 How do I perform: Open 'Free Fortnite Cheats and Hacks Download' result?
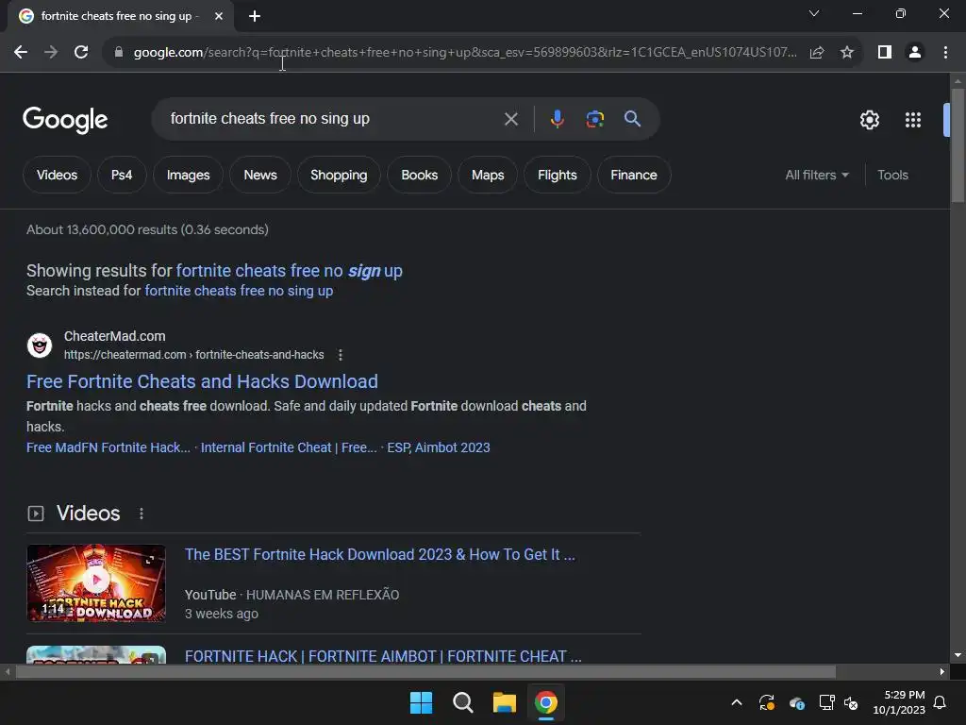coord(202,381)
